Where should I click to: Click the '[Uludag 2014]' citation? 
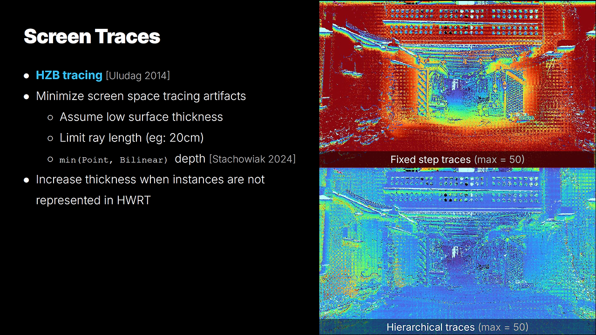tap(138, 75)
